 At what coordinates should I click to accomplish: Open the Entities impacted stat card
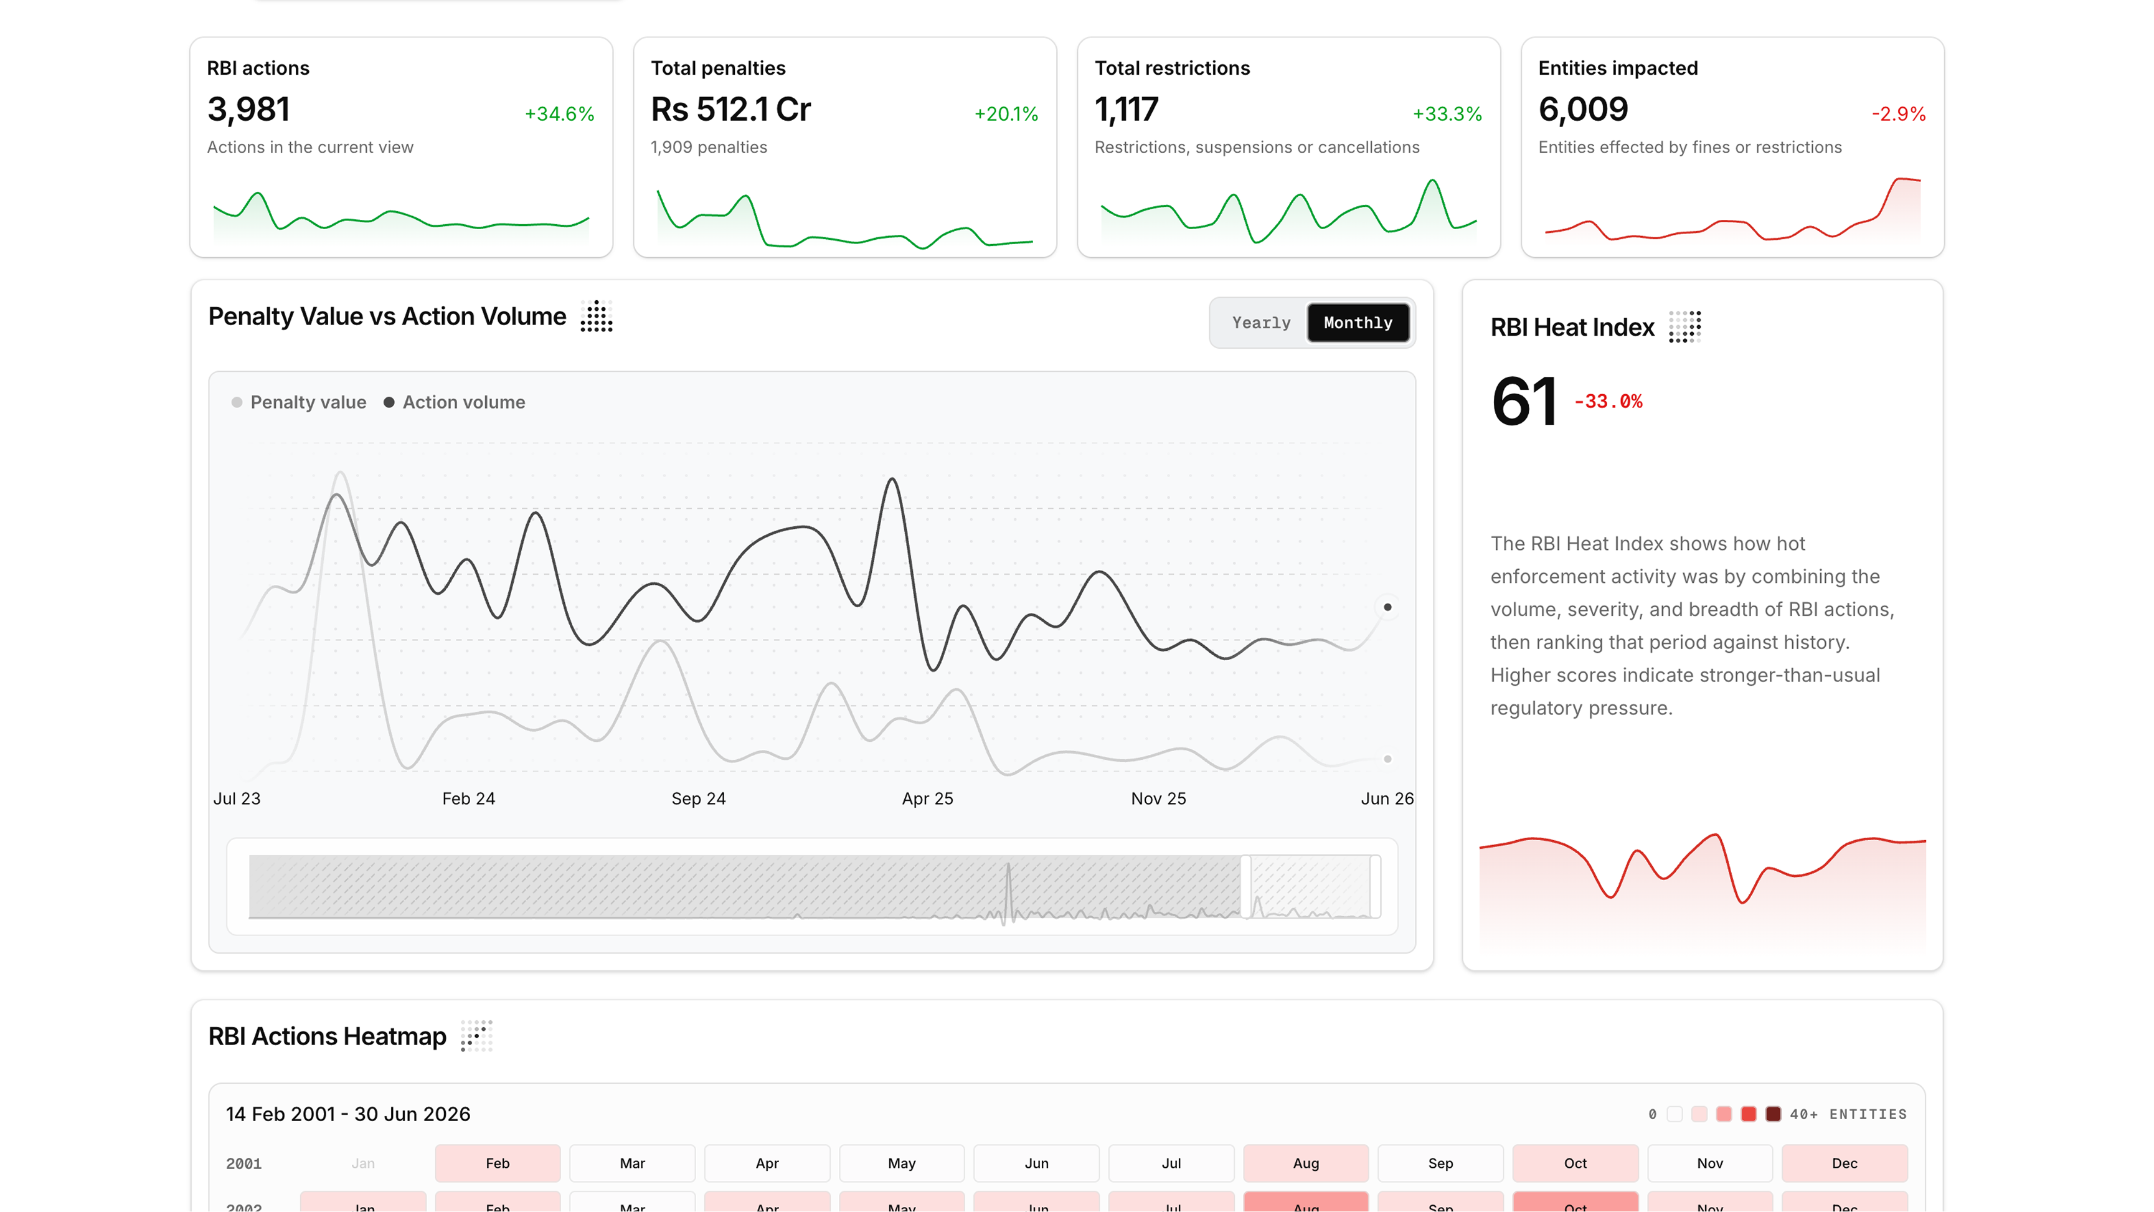pyautogui.click(x=1732, y=147)
